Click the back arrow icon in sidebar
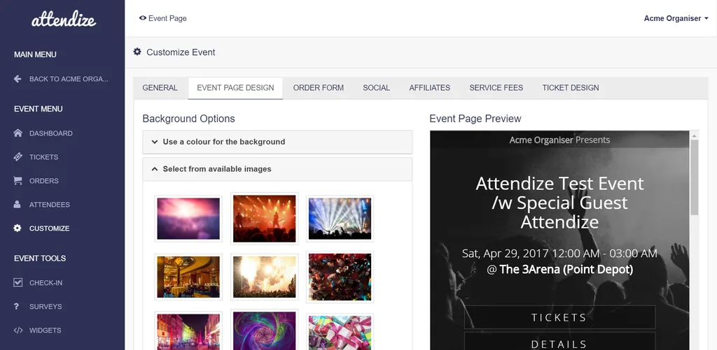717x350 pixels. click(x=18, y=79)
